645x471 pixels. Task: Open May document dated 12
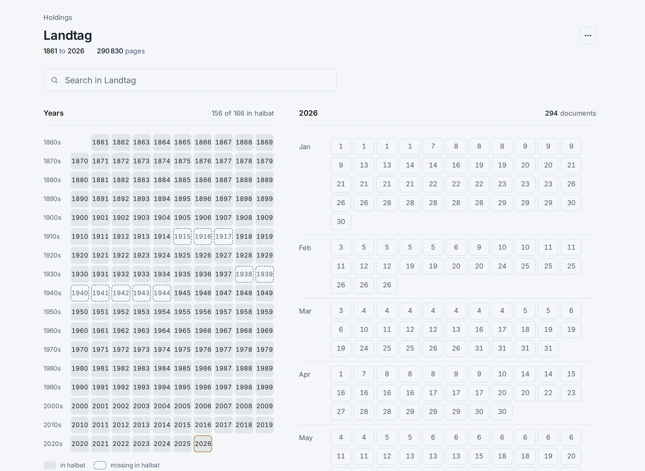pos(387,456)
